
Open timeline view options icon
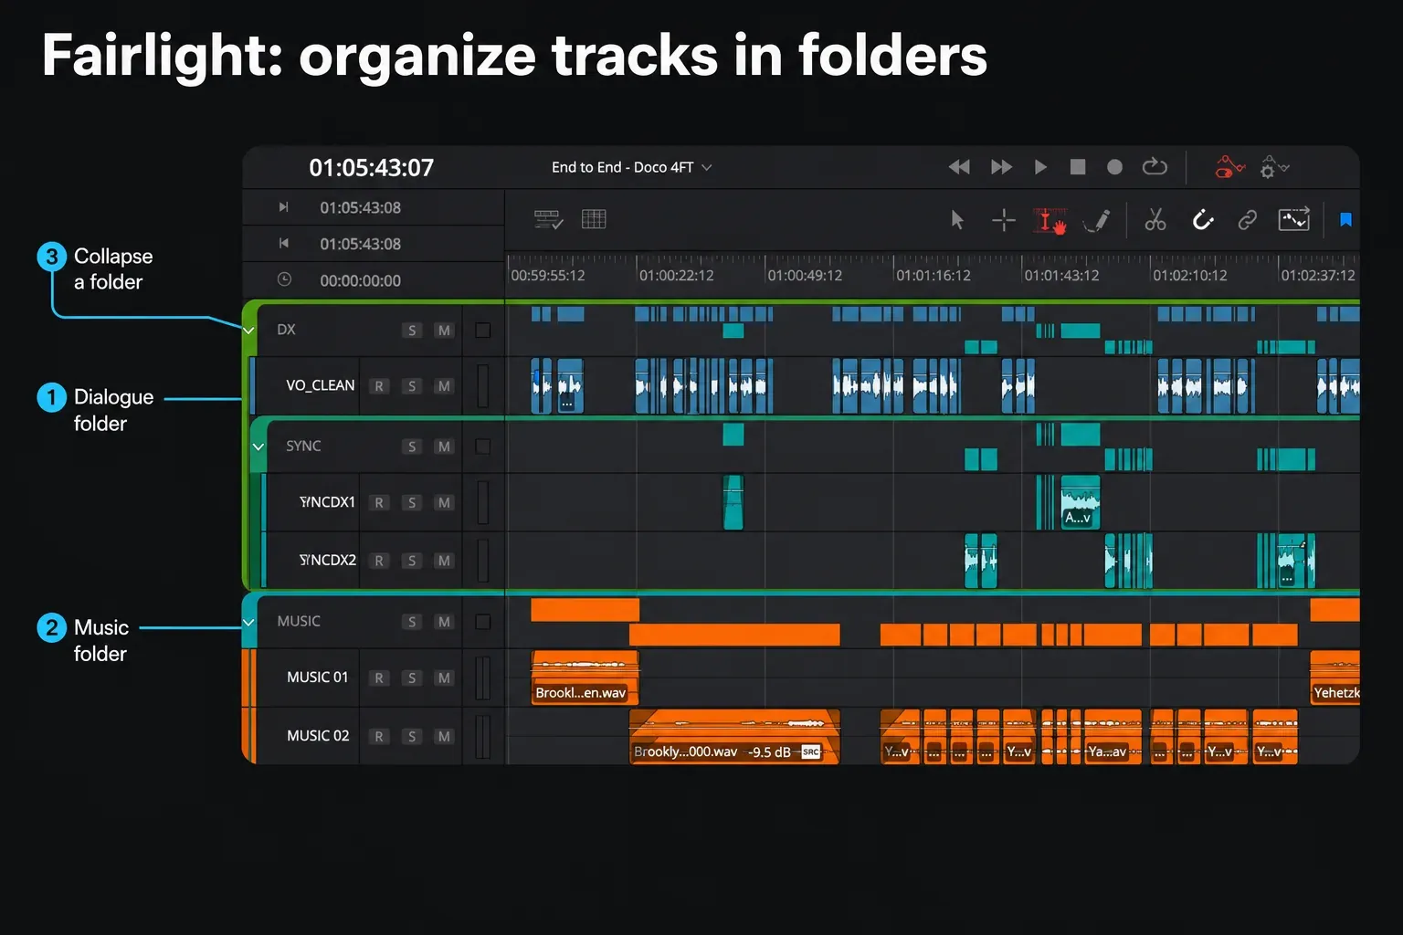click(548, 219)
